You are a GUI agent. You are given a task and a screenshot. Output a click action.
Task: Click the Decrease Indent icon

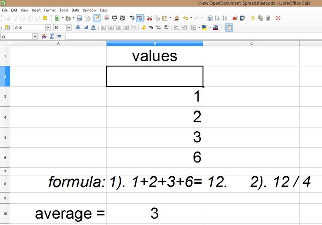click(x=177, y=27)
